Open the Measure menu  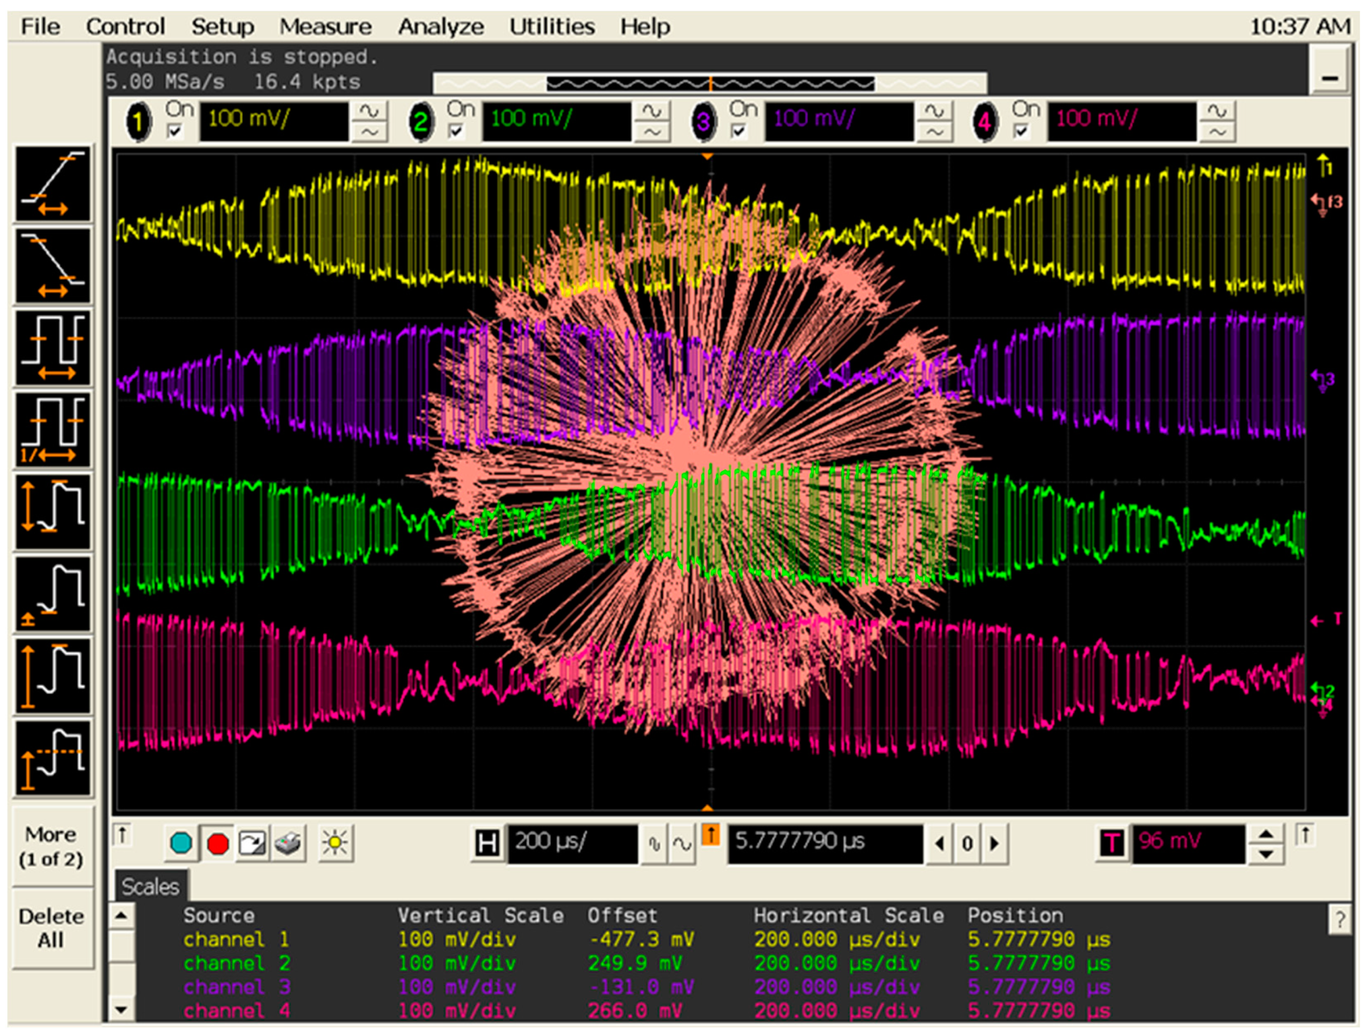point(325,26)
